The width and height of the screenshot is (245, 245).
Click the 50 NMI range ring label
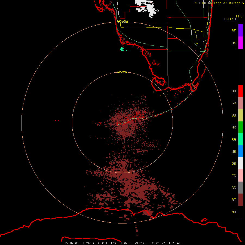coord(122,72)
